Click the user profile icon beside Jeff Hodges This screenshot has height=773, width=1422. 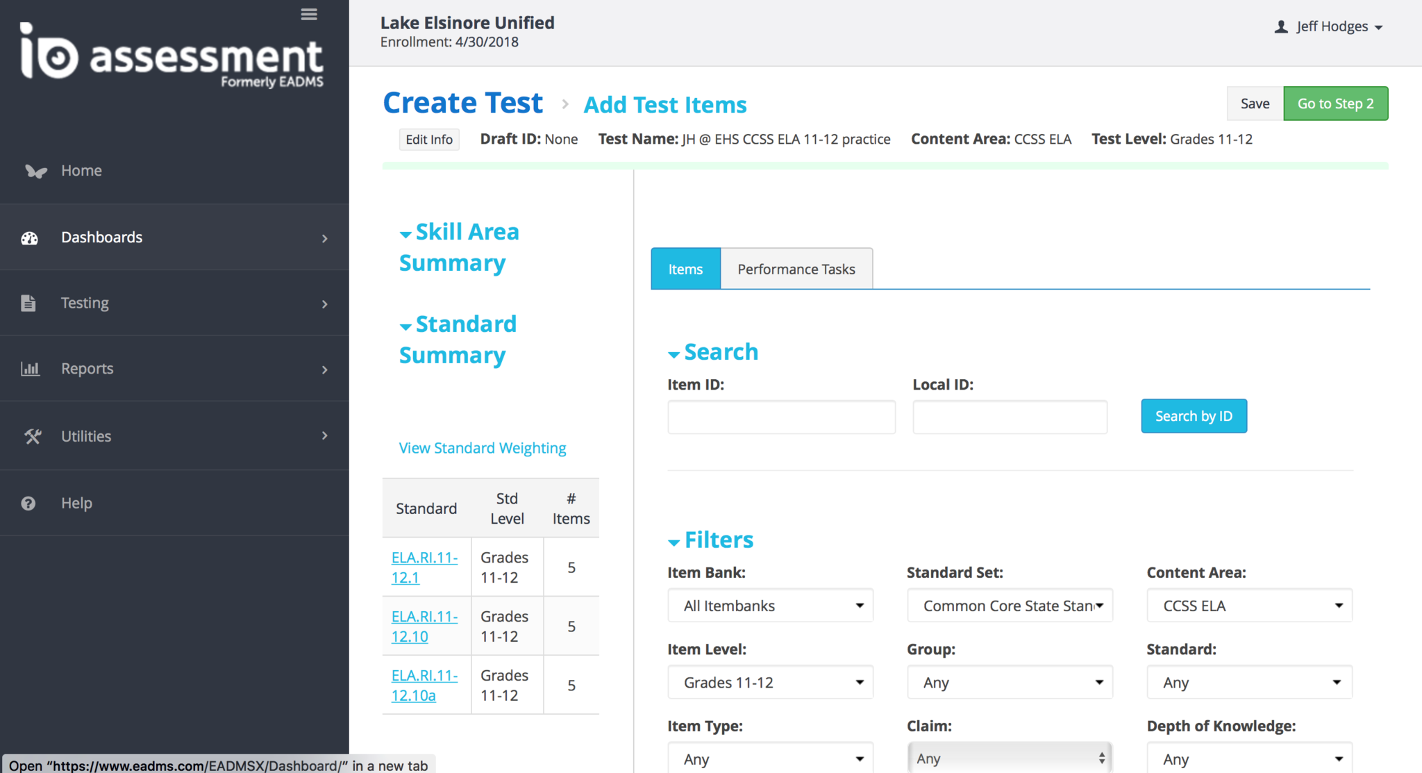(1281, 27)
